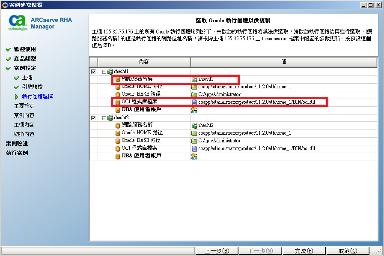This screenshot has height=256, width=384.
Task: Collapse the rhacht1 tree node
Action: click(x=104, y=72)
